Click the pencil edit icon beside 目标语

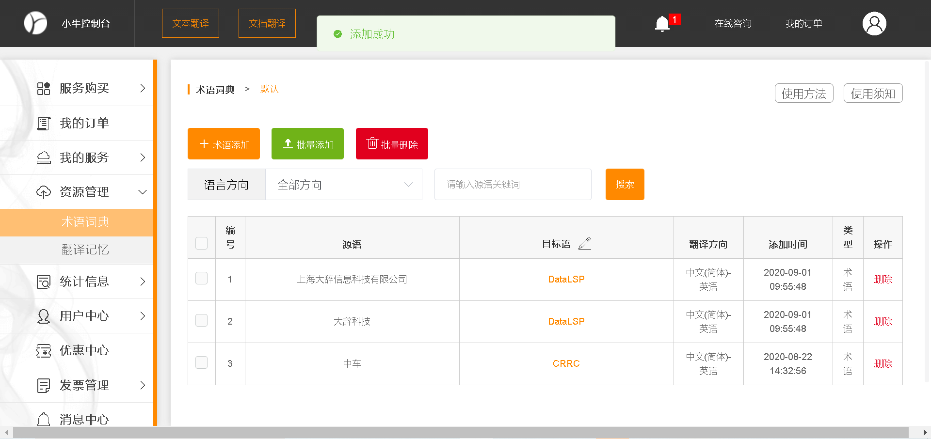click(585, 243)
